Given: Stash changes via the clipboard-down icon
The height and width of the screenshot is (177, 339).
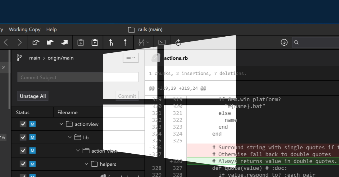Looking at the screenshot, I should click(81, 42).
